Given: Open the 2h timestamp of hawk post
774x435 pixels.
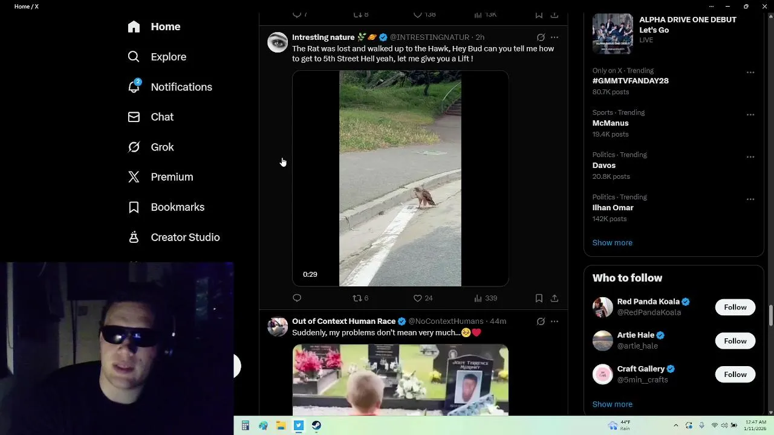Looking at the screenshot, I should [480, 37].
